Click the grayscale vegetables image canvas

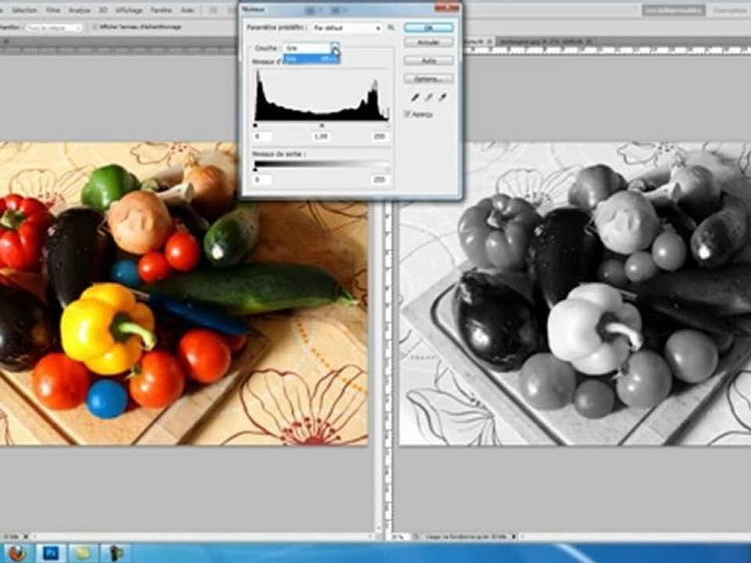575,293
